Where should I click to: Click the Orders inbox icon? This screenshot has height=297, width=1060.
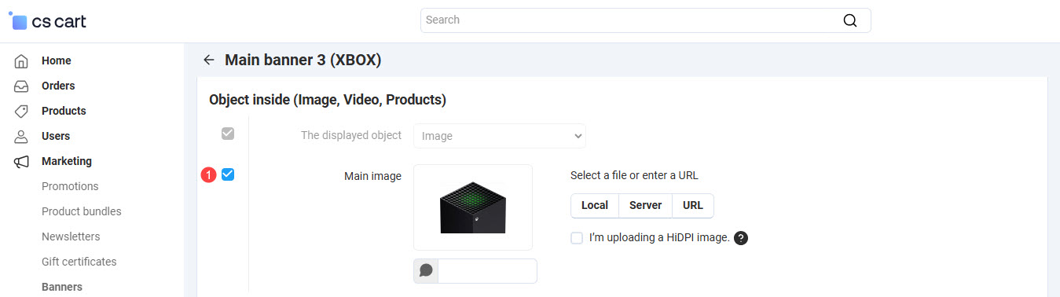(22, 86)
